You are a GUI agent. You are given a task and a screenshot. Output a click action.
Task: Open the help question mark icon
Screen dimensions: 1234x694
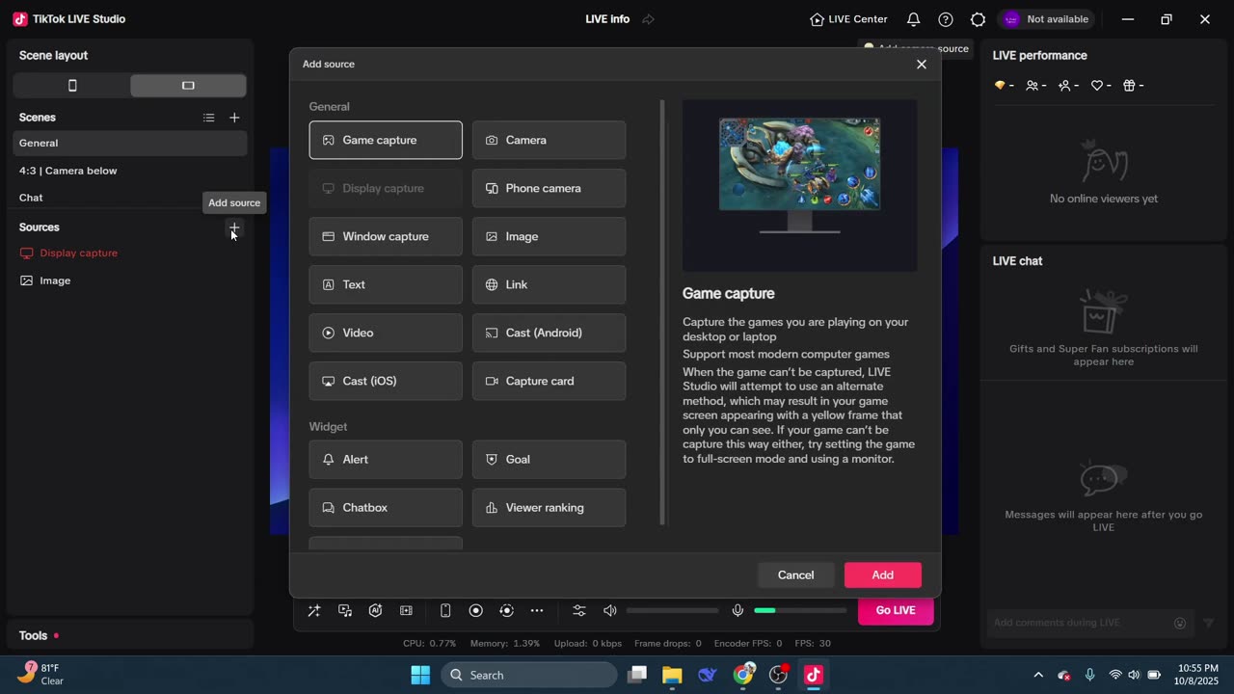point(946,19)
